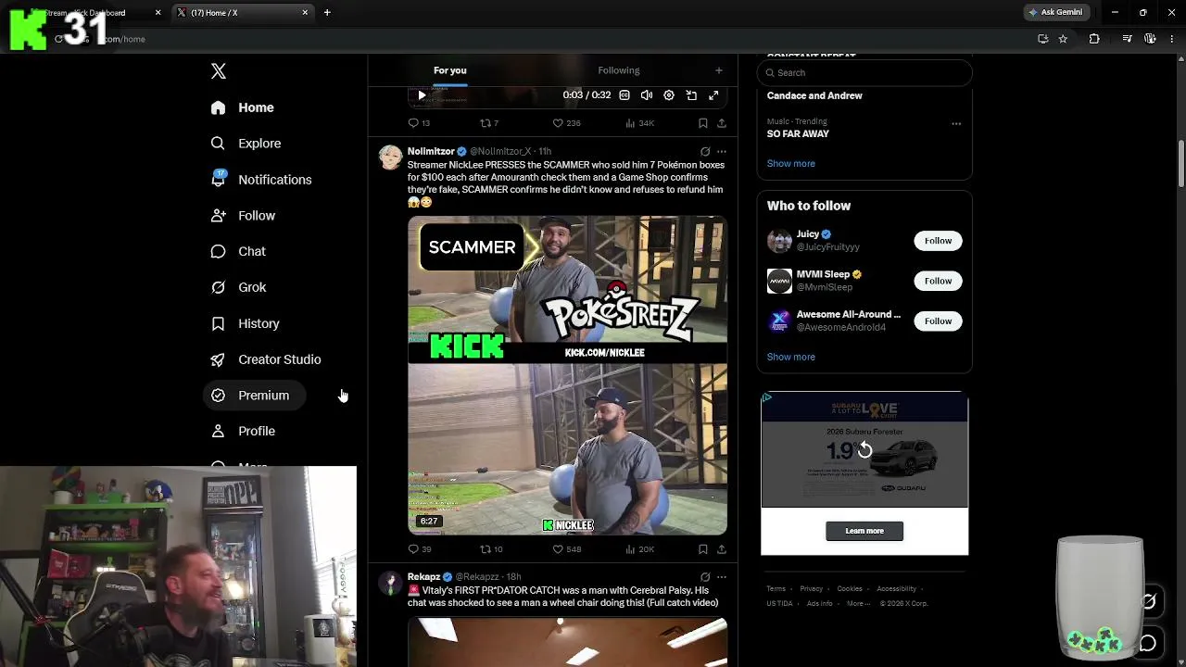Switch to the For you tab
This screenshot has width=1186, height=667.
449,70
